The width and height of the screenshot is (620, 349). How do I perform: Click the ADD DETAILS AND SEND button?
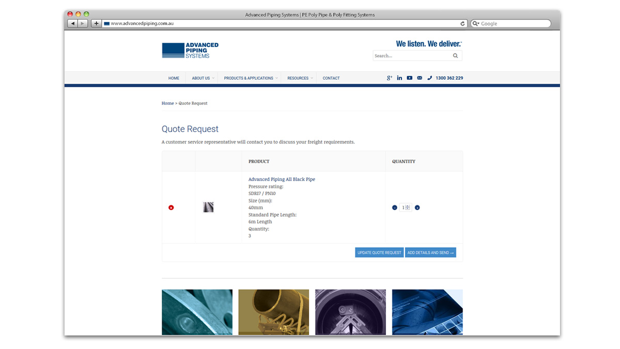[430, 252]
